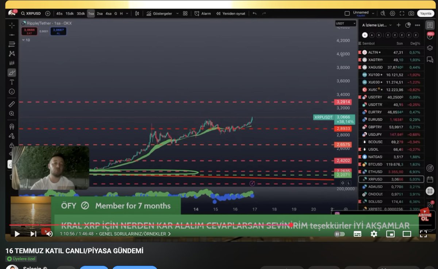Open the emoji icons tool
Screen dimensions: 438x269
(12, 91)
